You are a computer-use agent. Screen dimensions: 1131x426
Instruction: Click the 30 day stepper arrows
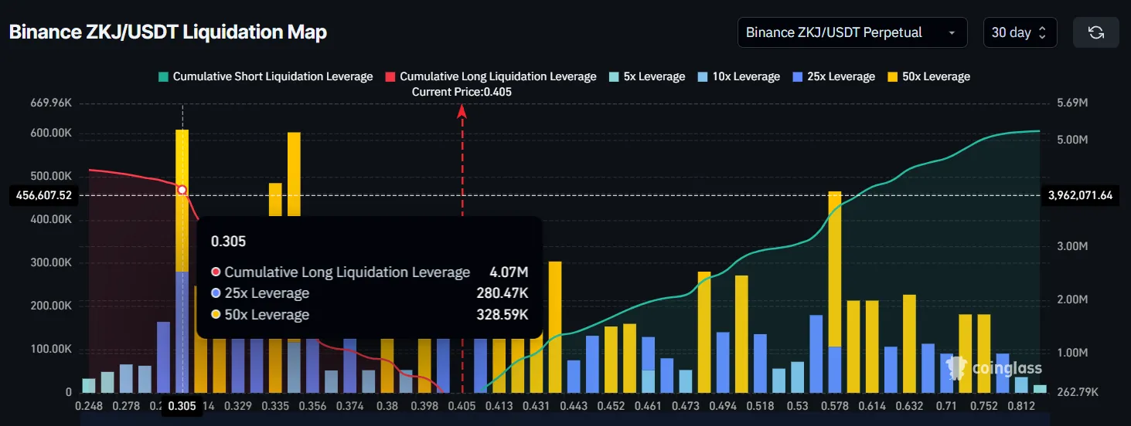tap(1042, 32)
